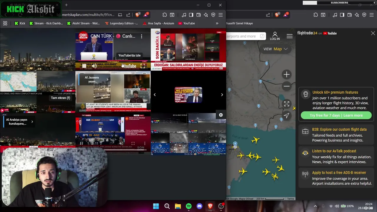The width and height of the screenshot is (377, 212).
Task: Go to previous slide in Putin video panel
Action: [155, 95]
